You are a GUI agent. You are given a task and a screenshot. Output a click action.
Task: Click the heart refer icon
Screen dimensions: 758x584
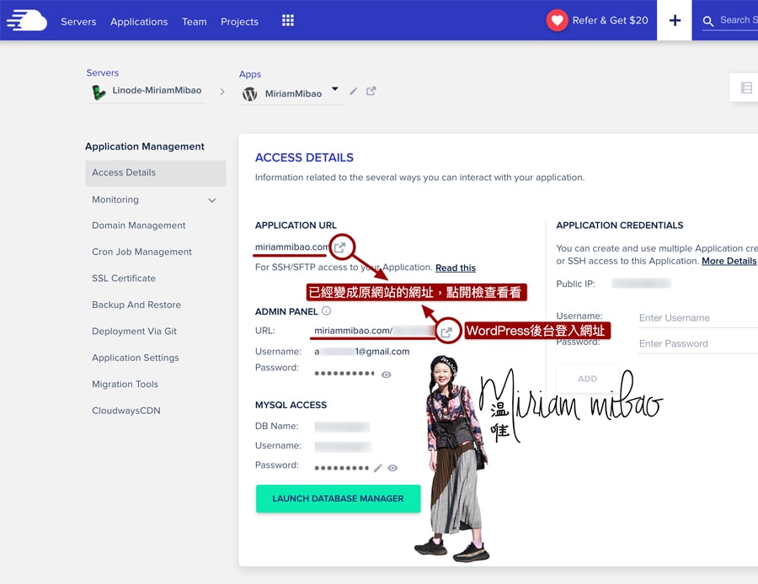tap(557, 20)
